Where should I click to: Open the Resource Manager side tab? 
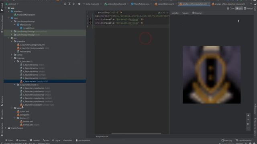pyautogui.click(x=2, y=24)
